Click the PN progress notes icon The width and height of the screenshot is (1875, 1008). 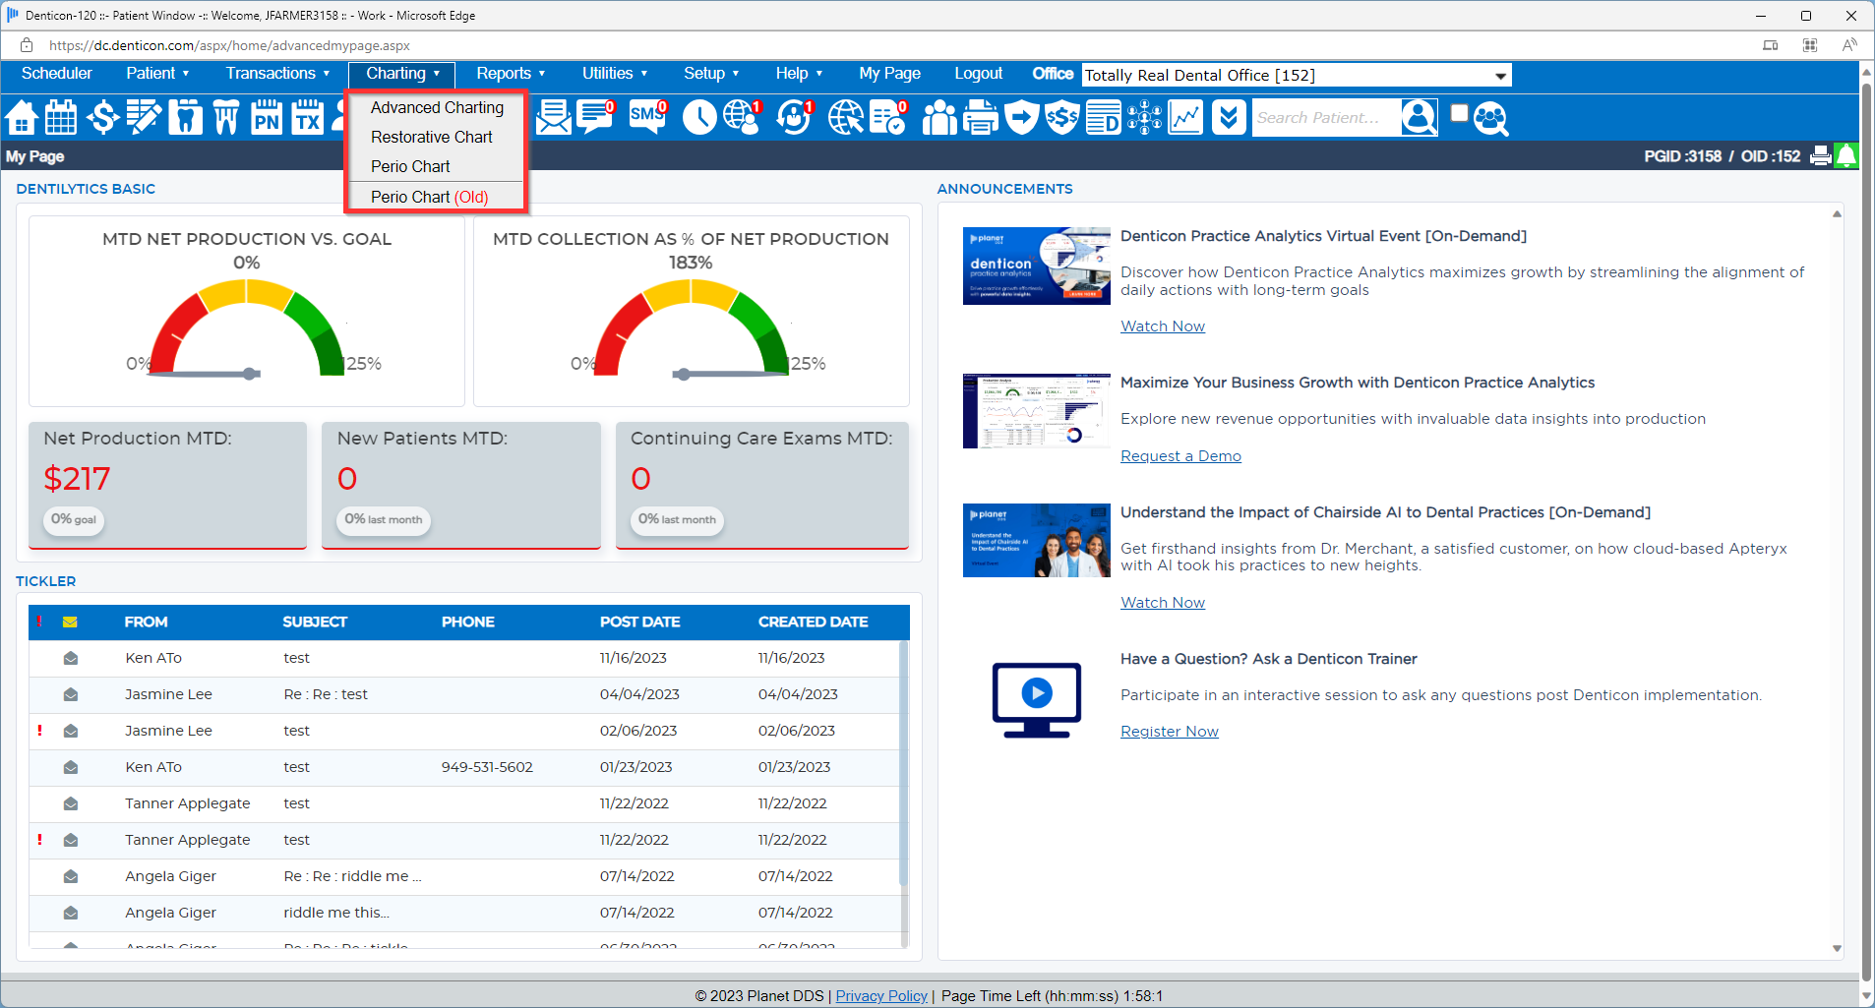click(x=266, y=117)
